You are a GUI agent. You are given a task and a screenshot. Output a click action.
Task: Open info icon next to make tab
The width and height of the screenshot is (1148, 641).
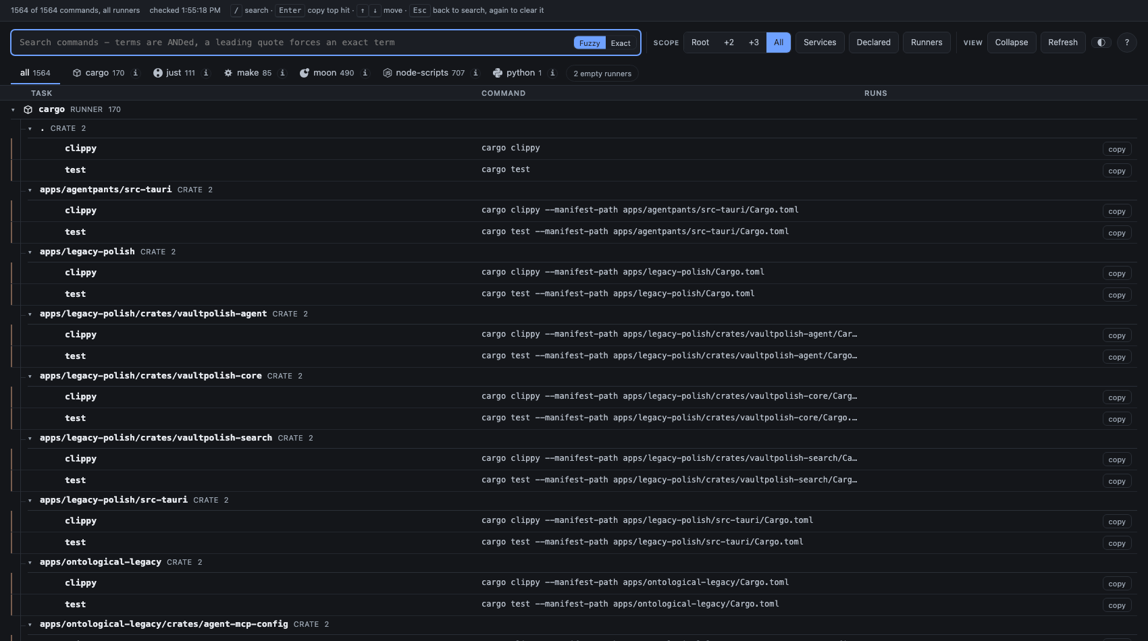282,73
